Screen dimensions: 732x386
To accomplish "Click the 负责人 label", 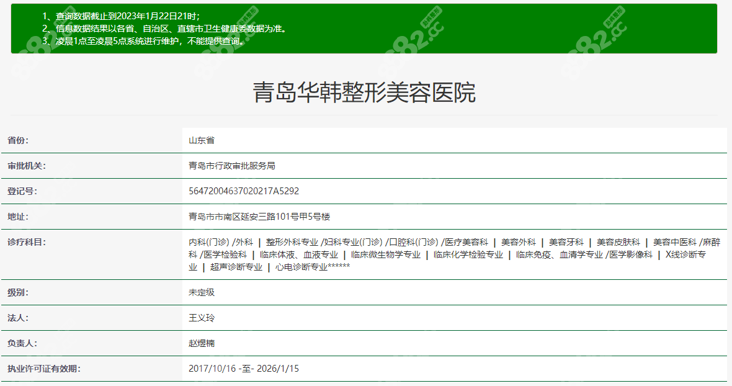I will click(x=22, y=344).
